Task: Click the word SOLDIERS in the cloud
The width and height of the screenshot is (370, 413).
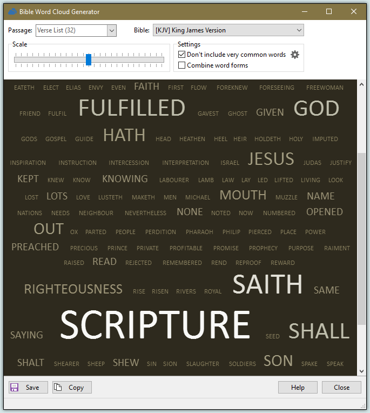Action: click(x=243, y=364)
